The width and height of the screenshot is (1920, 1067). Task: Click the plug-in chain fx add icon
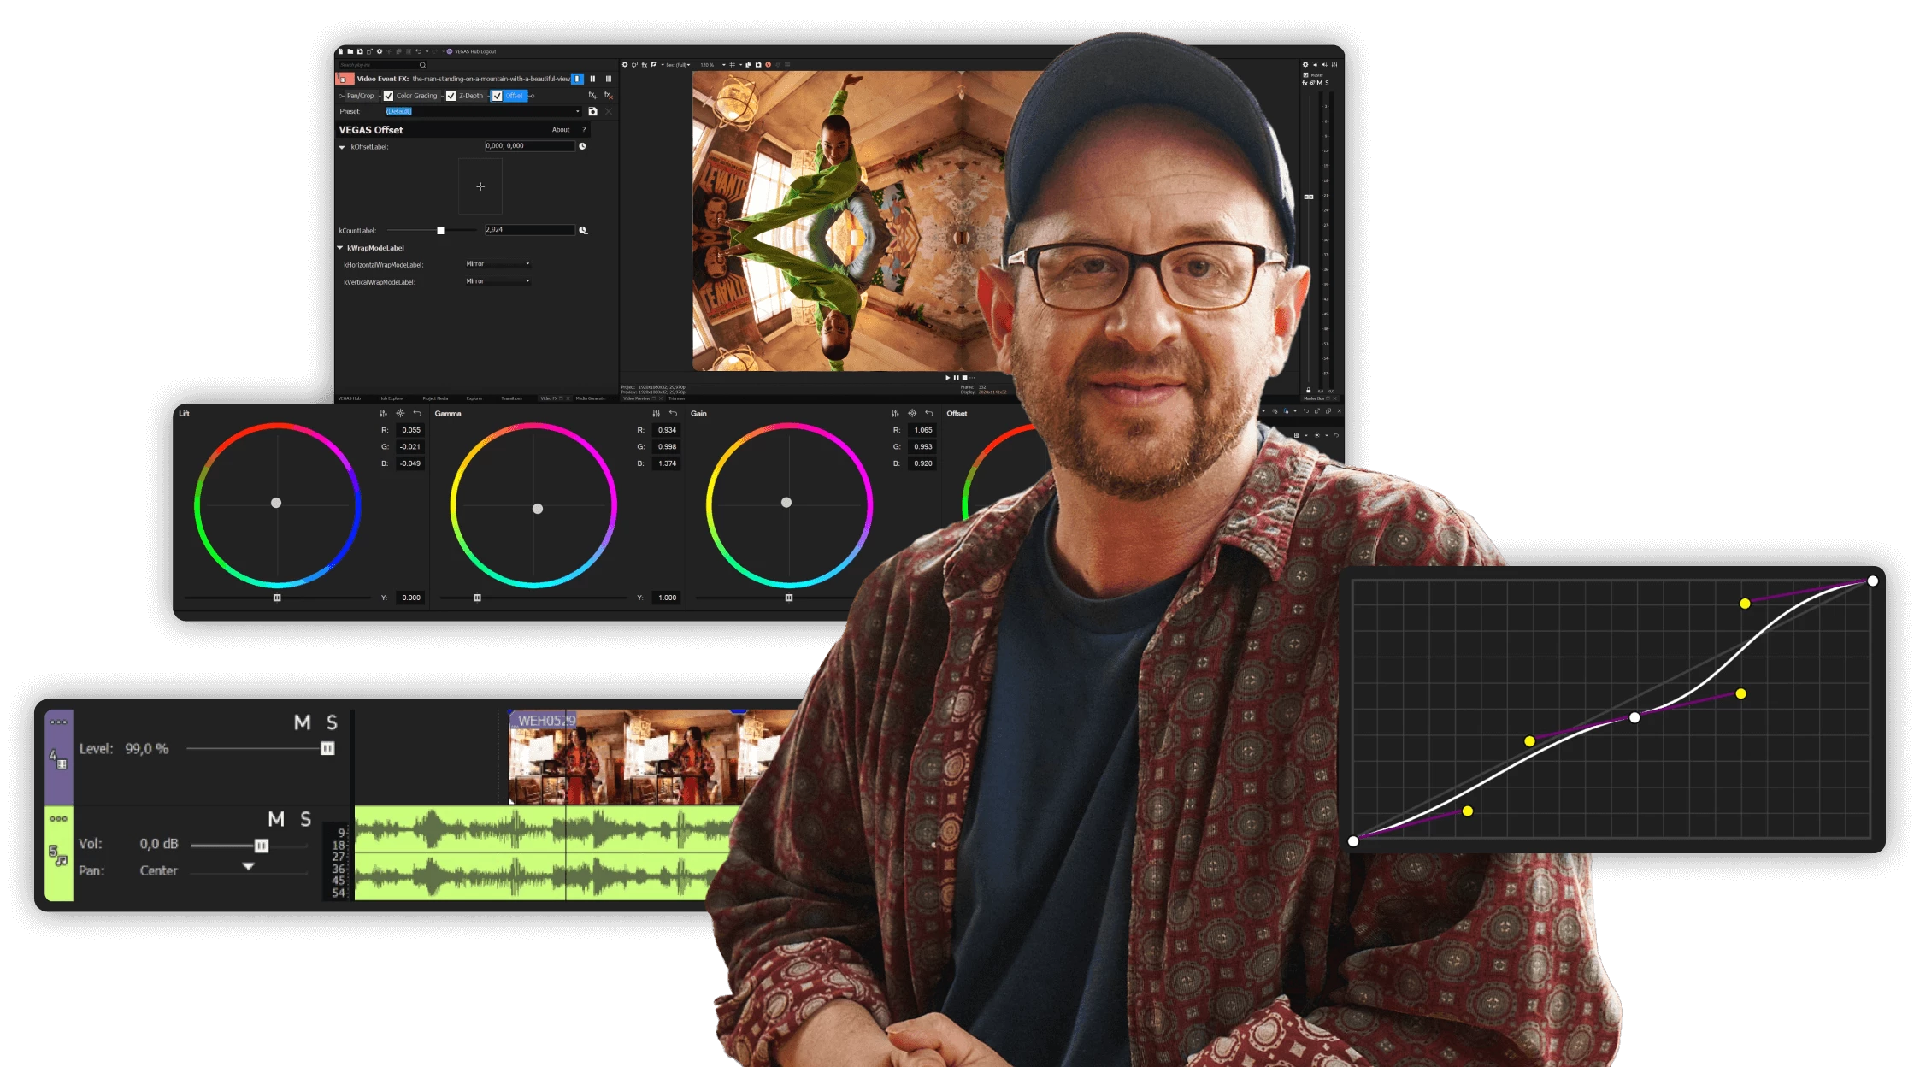point(592,96)
